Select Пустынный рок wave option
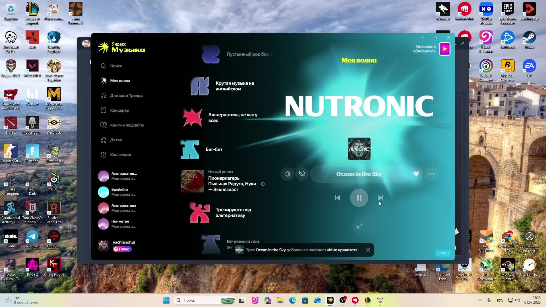This screenshot has width=546, height=307. (x=237, y=54)
